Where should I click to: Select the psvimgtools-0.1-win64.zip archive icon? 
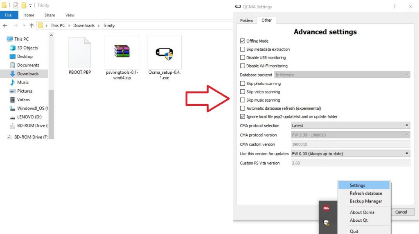[122, 51]
